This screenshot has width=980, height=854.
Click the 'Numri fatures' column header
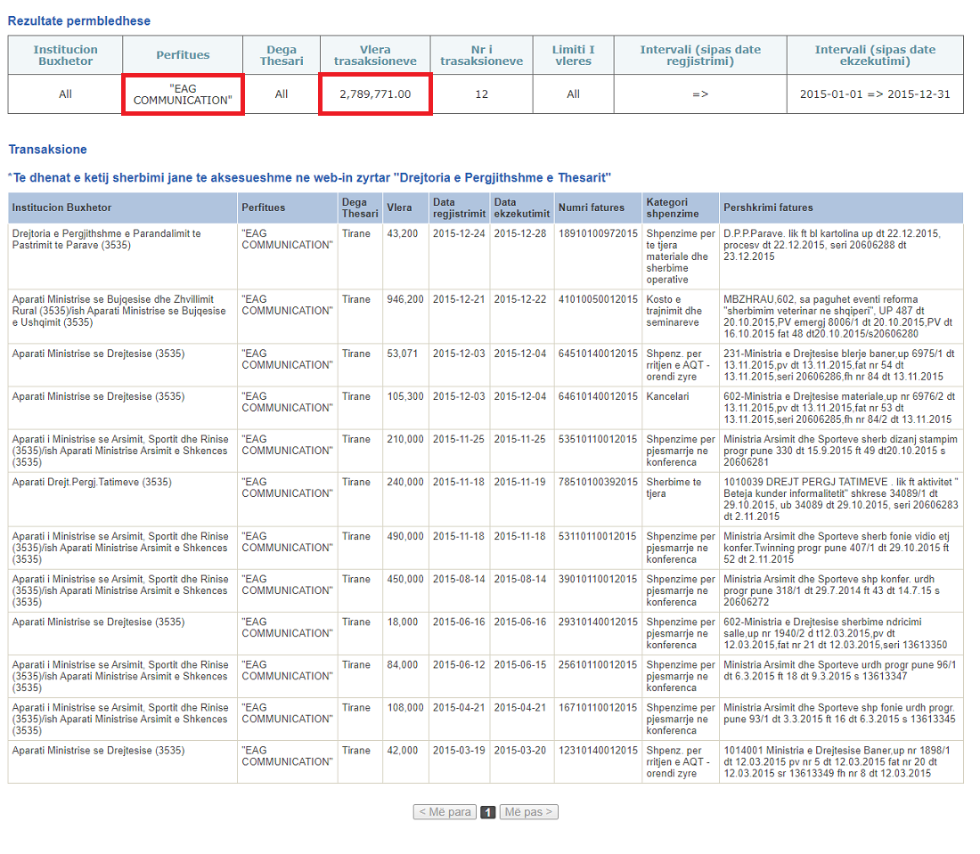[x=592, y=207]
